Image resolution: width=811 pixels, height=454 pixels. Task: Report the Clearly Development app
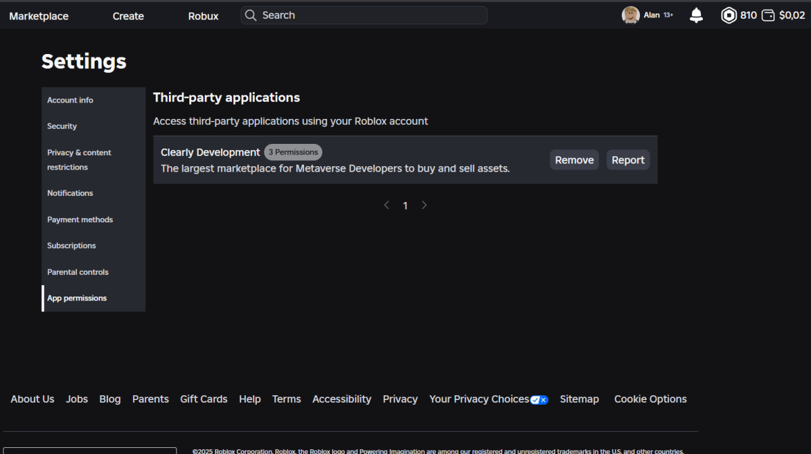point(628,160)
